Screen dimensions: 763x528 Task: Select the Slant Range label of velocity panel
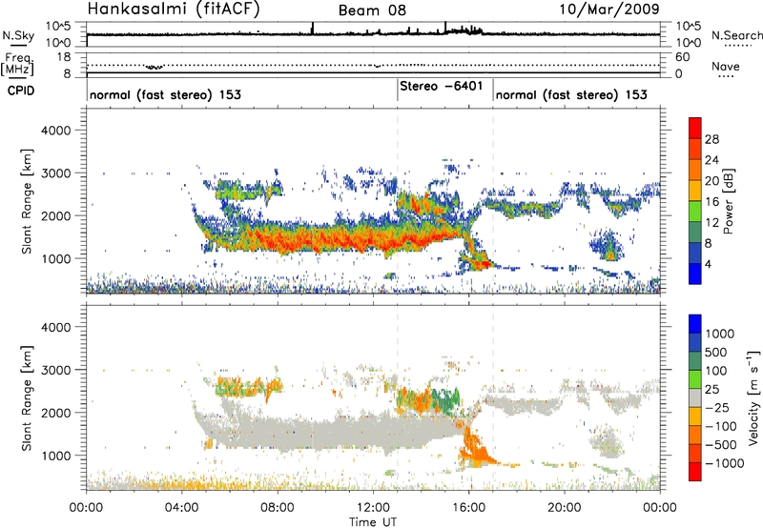pyautogui.click(x=27, y=398)
